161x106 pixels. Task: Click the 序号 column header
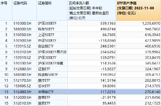[6, 10]
